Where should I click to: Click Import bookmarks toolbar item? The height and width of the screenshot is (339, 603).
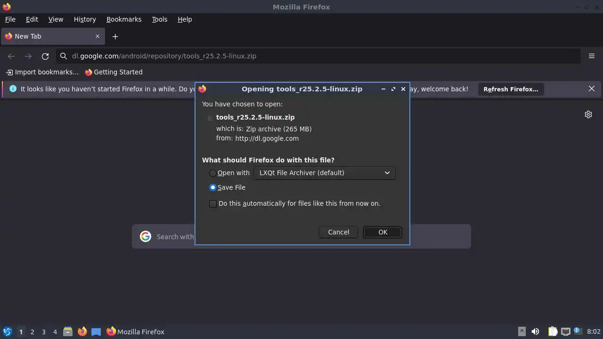pos(42,72)
